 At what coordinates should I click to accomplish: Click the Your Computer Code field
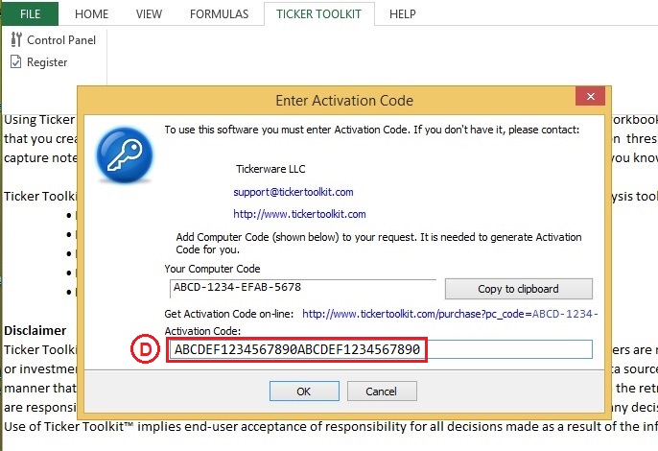[303, 288]
